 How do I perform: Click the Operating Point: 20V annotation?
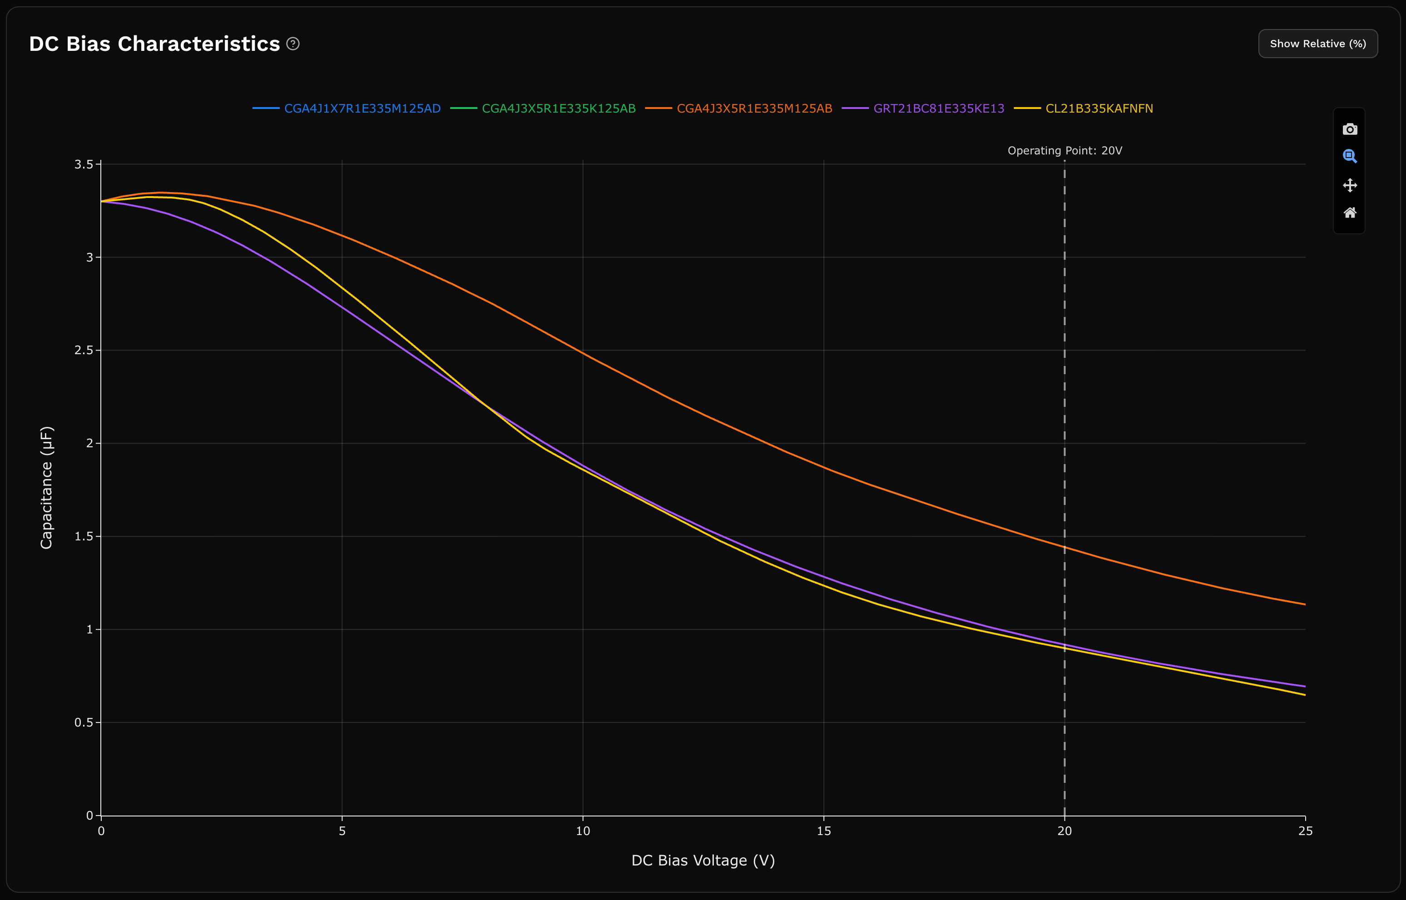click(1064, 151)
